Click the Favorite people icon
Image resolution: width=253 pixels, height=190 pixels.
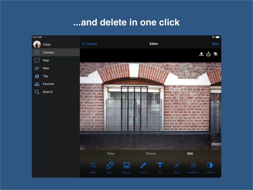[x=37, y=84]
